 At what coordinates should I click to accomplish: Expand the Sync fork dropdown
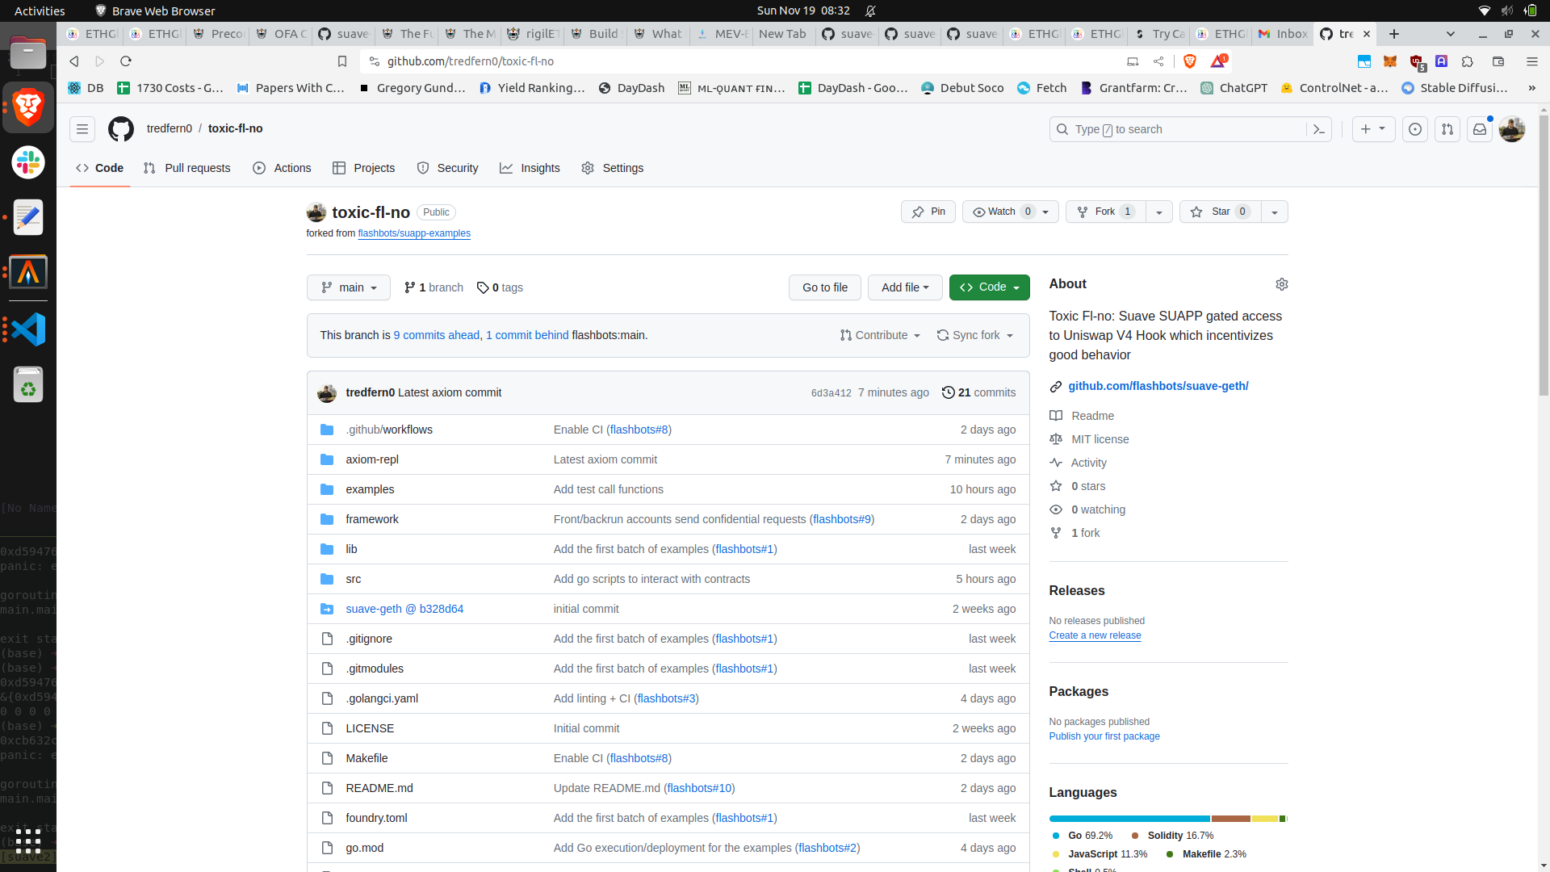[974, 335]
